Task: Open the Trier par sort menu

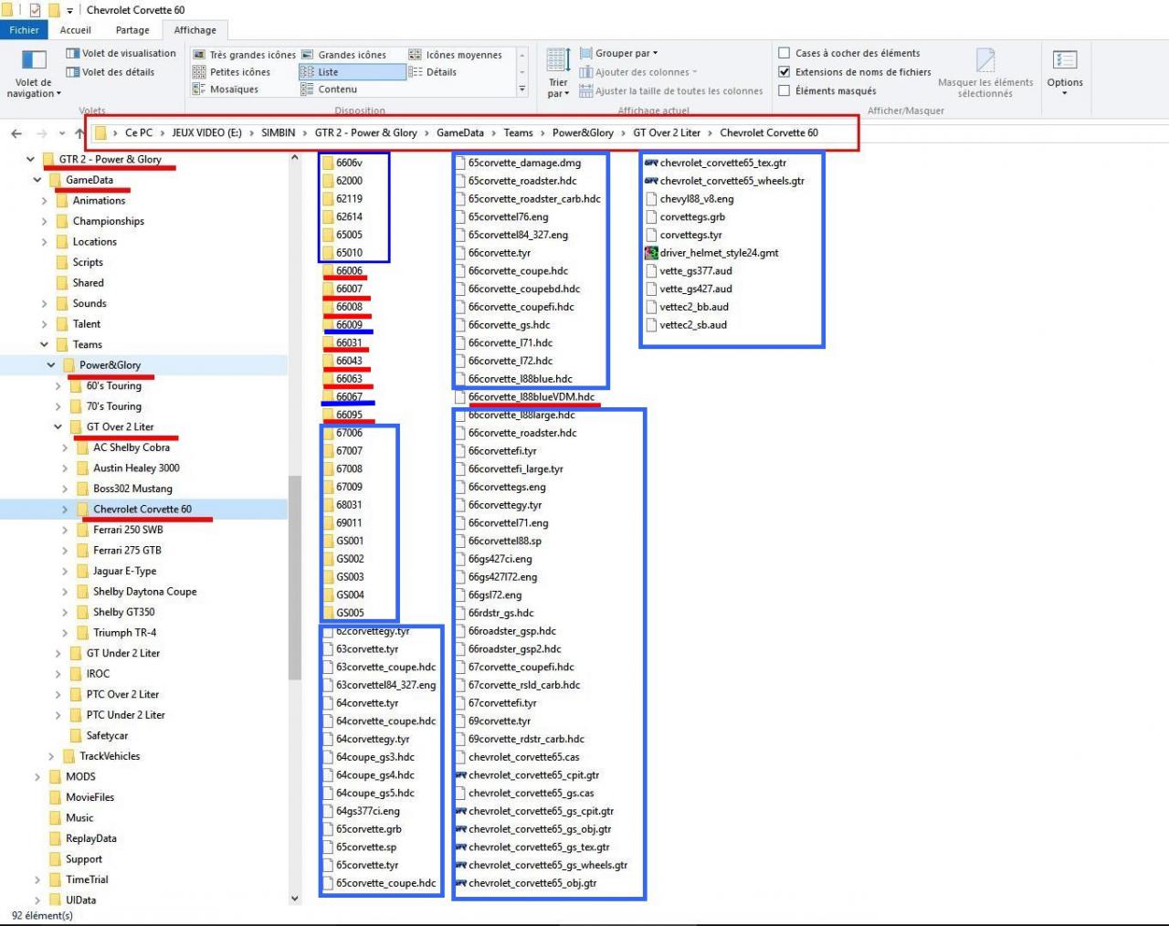Action: 558,73
